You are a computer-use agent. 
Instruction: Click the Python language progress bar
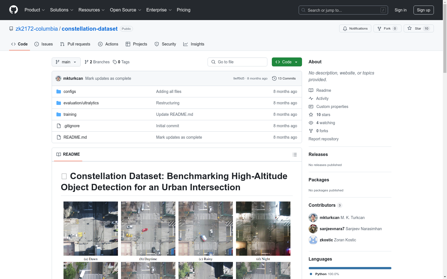point(350,268)
